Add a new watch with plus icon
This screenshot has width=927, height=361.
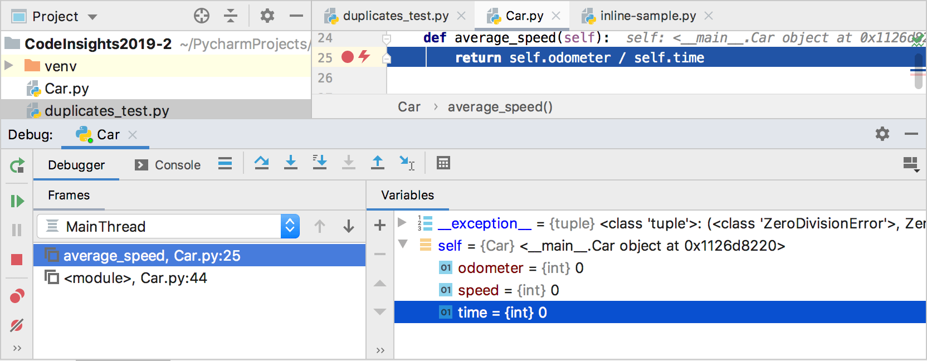[380, 225]
